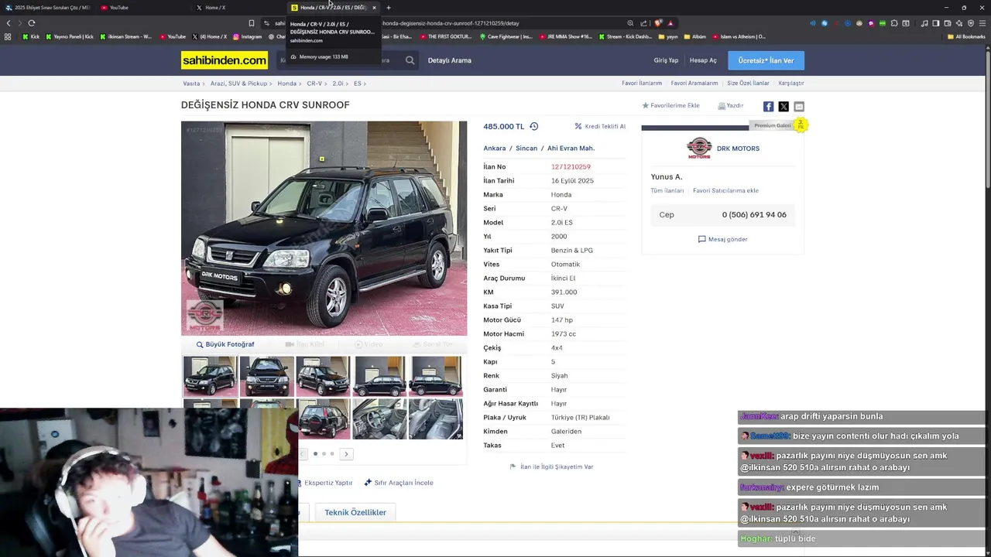The image size is (991, 557).
Task: Open the Albüm bookmarks folder
Action: click(695, 36)
